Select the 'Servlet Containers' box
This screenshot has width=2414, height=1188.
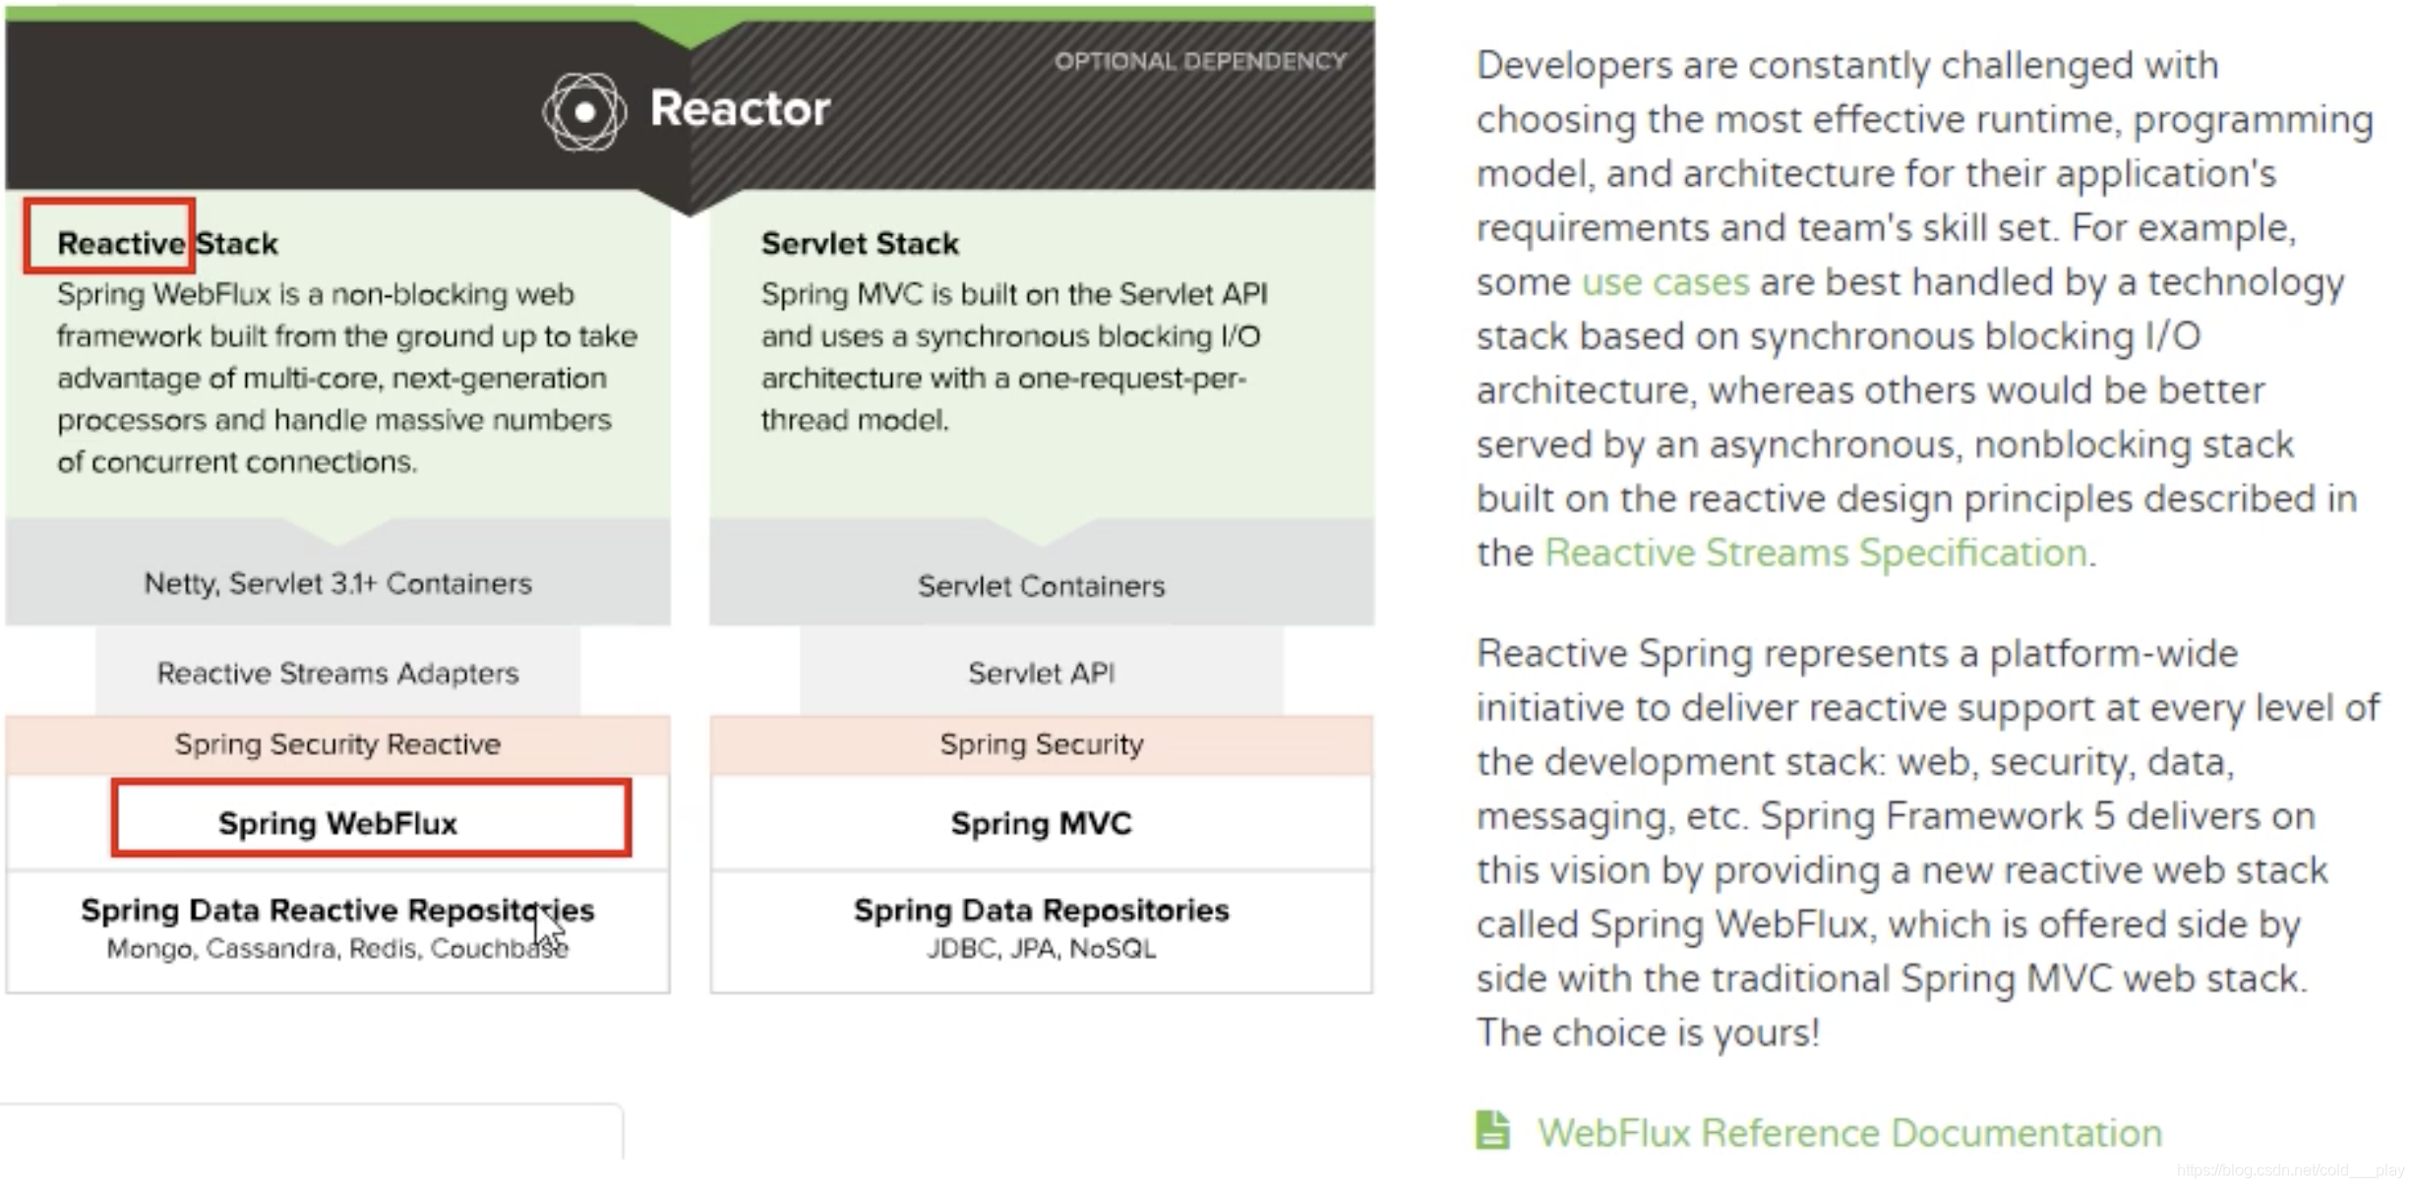[x=1042, y=573]
